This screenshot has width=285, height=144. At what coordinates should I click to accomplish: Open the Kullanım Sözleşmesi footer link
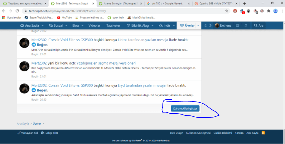point(198,133)
